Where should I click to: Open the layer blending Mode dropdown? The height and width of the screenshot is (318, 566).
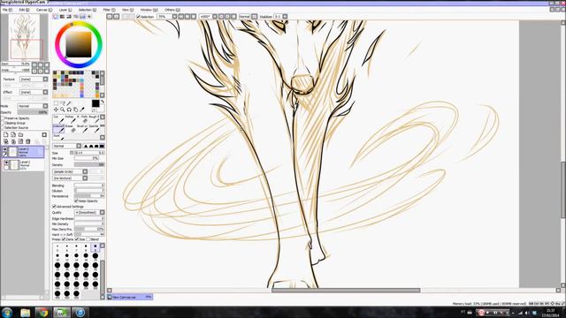33,106
